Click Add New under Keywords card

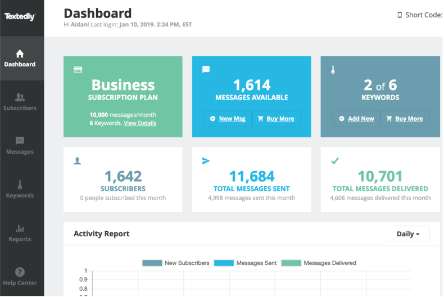[x=357, y=119]
